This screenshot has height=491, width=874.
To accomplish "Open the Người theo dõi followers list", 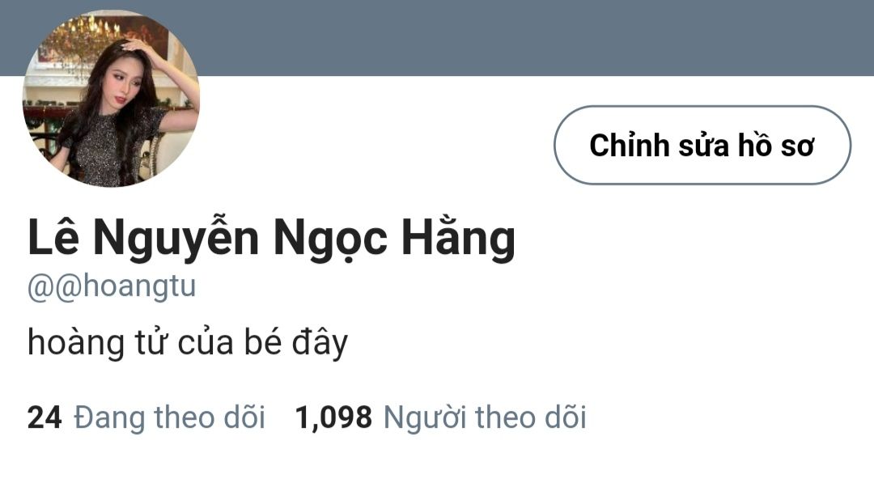I will tap(485, 417).
